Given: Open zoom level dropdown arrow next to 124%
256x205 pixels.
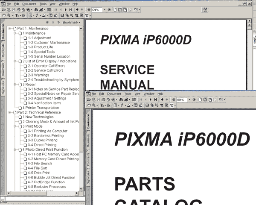Looking at the screenshot, I should [105, 10].
